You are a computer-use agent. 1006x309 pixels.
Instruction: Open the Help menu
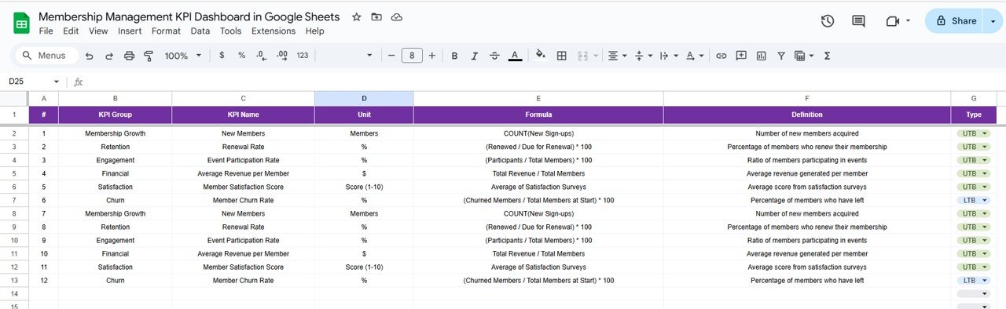pos(314,31)
